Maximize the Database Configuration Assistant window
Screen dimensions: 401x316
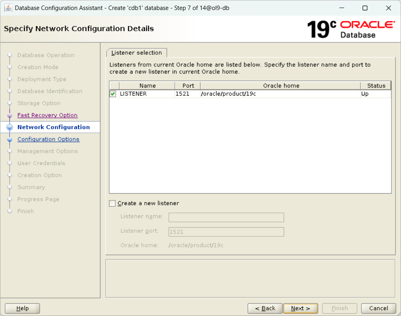coord(365,8)
